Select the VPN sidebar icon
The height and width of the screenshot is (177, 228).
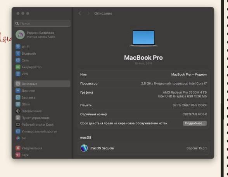coord(18,74)
